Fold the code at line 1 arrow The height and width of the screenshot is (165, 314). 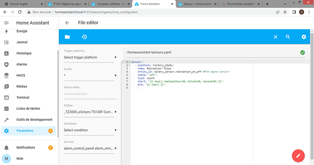[129, 62]
